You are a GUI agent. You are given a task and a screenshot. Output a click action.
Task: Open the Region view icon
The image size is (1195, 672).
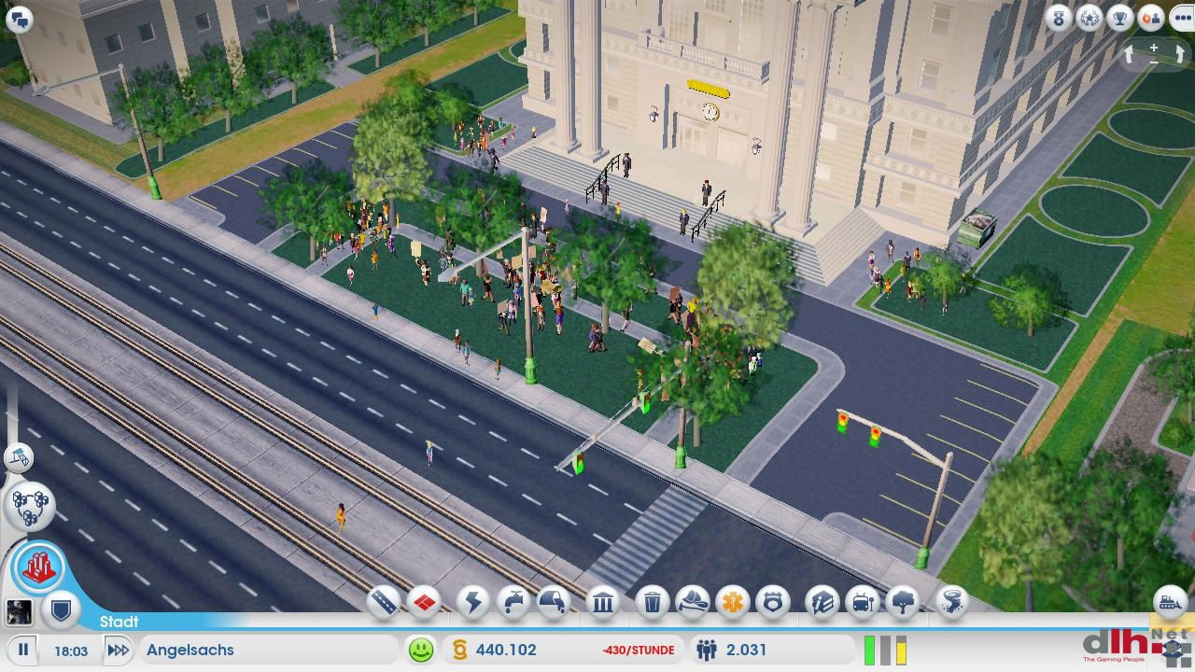click(30, 507)
